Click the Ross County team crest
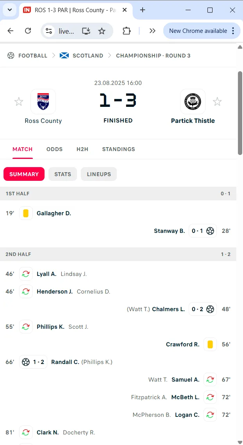This screenshot has width=243, height=445. [43, 101]
